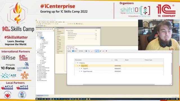This screenshot has width=180, height=101.
Task: Select Reports in configuration tree
Action: 40,65
